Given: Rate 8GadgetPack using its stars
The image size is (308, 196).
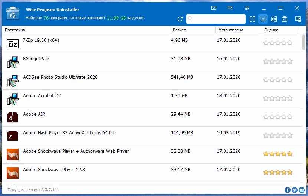Looking at the screenshot, I should click(x=278, y=61).
